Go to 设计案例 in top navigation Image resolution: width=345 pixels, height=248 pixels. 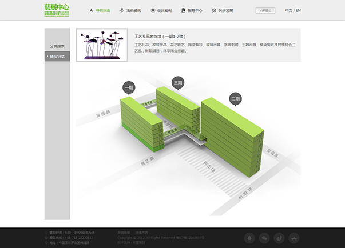[161, 10]
